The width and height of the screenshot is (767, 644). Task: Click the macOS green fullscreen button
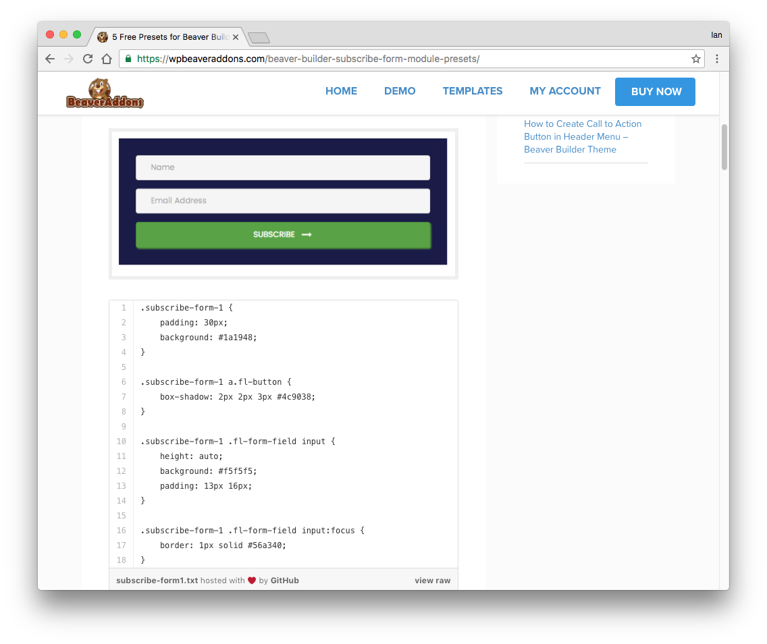[x=77, y=34]
